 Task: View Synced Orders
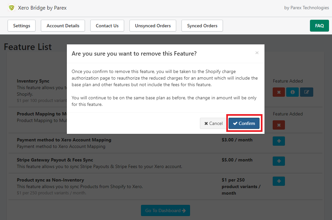click(x=202, y=26)
